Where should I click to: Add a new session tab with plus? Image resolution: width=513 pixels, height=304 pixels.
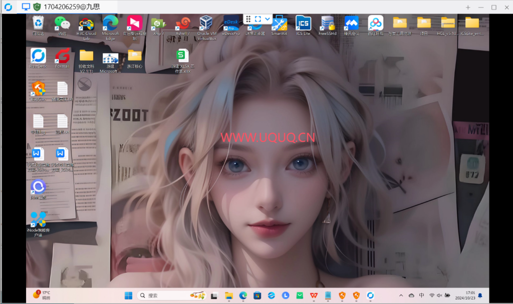468,7
